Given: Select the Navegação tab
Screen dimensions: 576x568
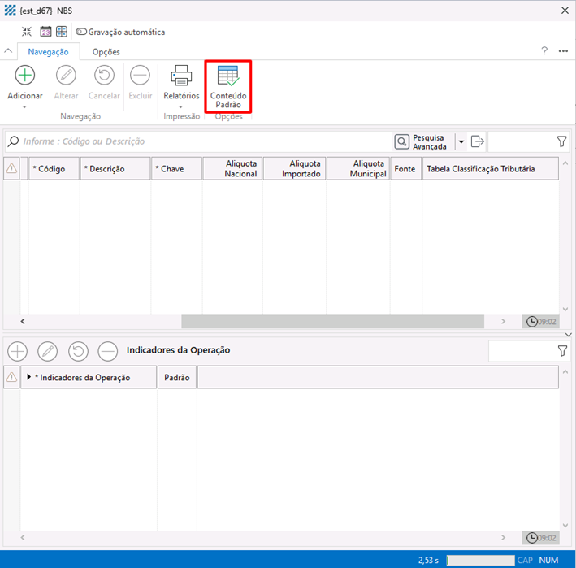Looking at the screenshot, I should click(x=49, y=52).
